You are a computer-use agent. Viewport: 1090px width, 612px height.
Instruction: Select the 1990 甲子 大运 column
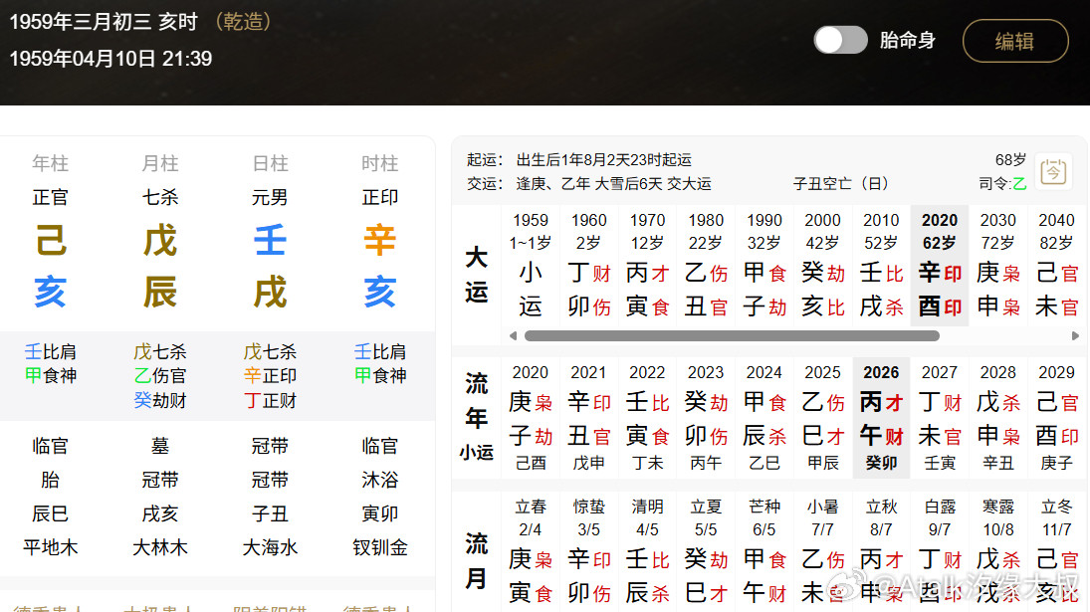pos(763,266)
